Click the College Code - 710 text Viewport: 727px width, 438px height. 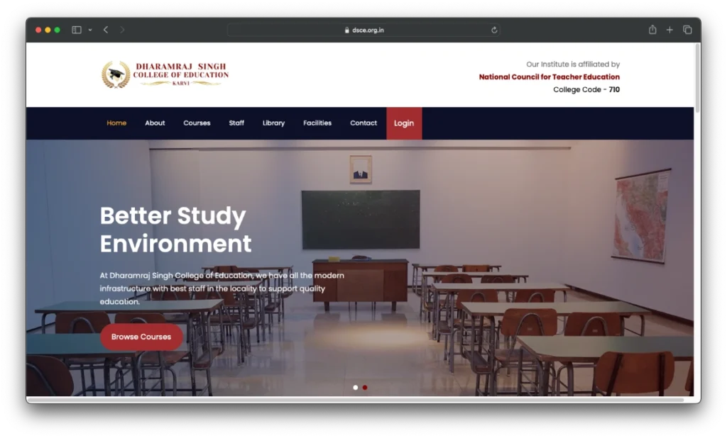point(586,89)
